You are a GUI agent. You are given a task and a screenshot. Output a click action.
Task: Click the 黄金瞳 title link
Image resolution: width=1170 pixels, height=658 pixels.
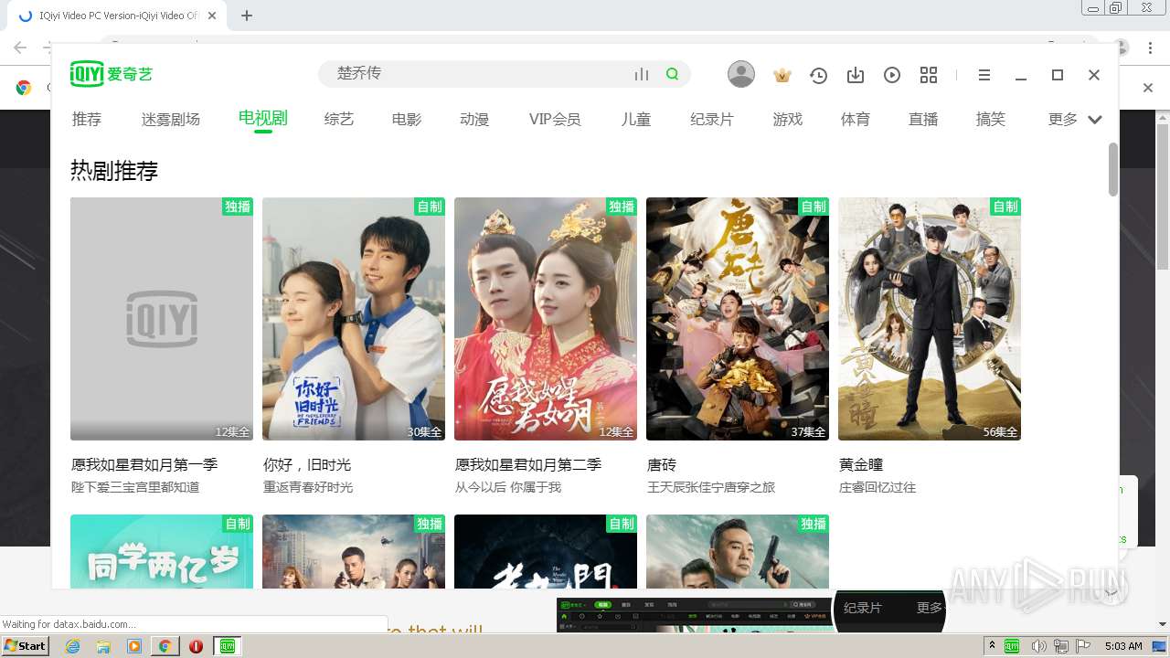tap(861, 464)
